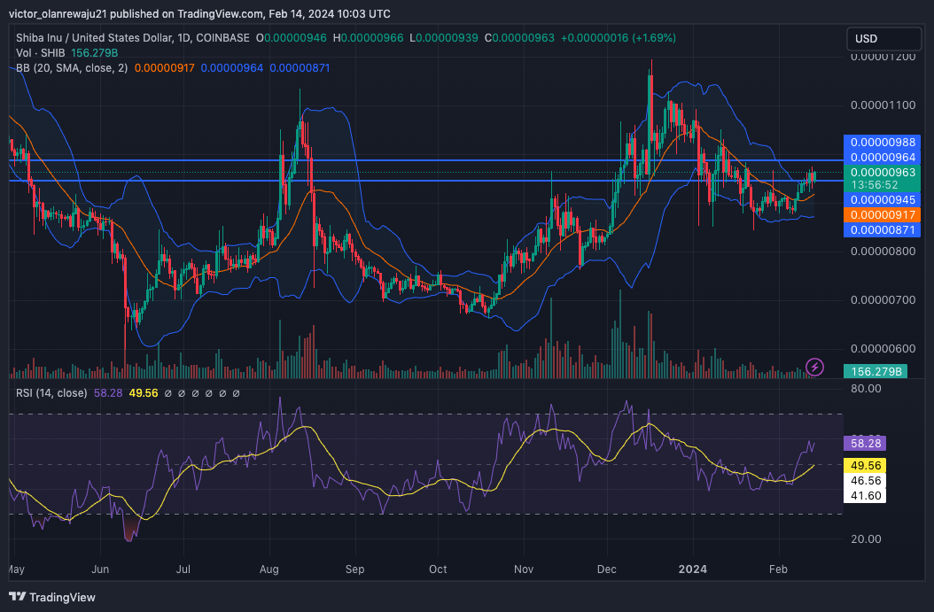Select BB upper value 0.00000964 in legend
This screenshot has height=612, width=934.
(231, 68)
